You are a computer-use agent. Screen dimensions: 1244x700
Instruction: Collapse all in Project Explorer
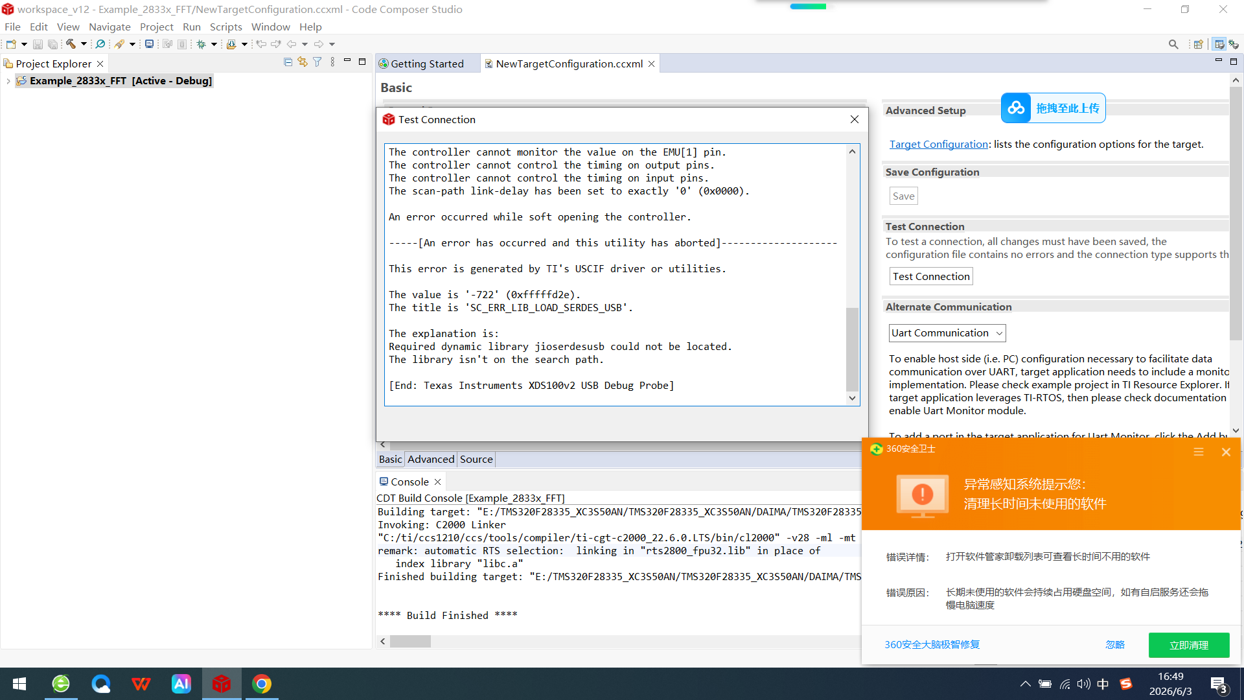[x=288, y=62]
